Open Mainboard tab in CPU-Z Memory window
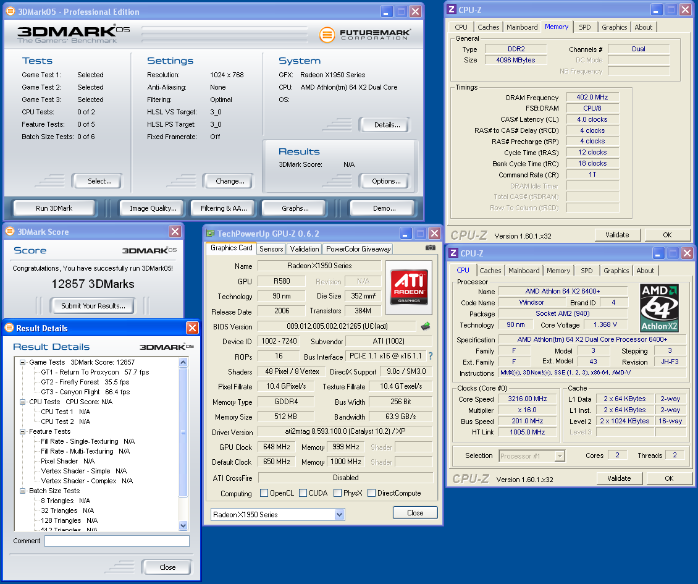This screenshot has width=698, height=584. [x=522, y=27]
